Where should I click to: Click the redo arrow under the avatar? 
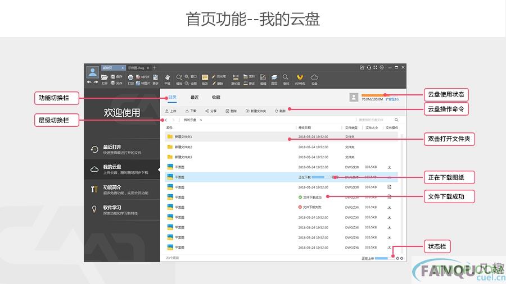pos(96,83)
